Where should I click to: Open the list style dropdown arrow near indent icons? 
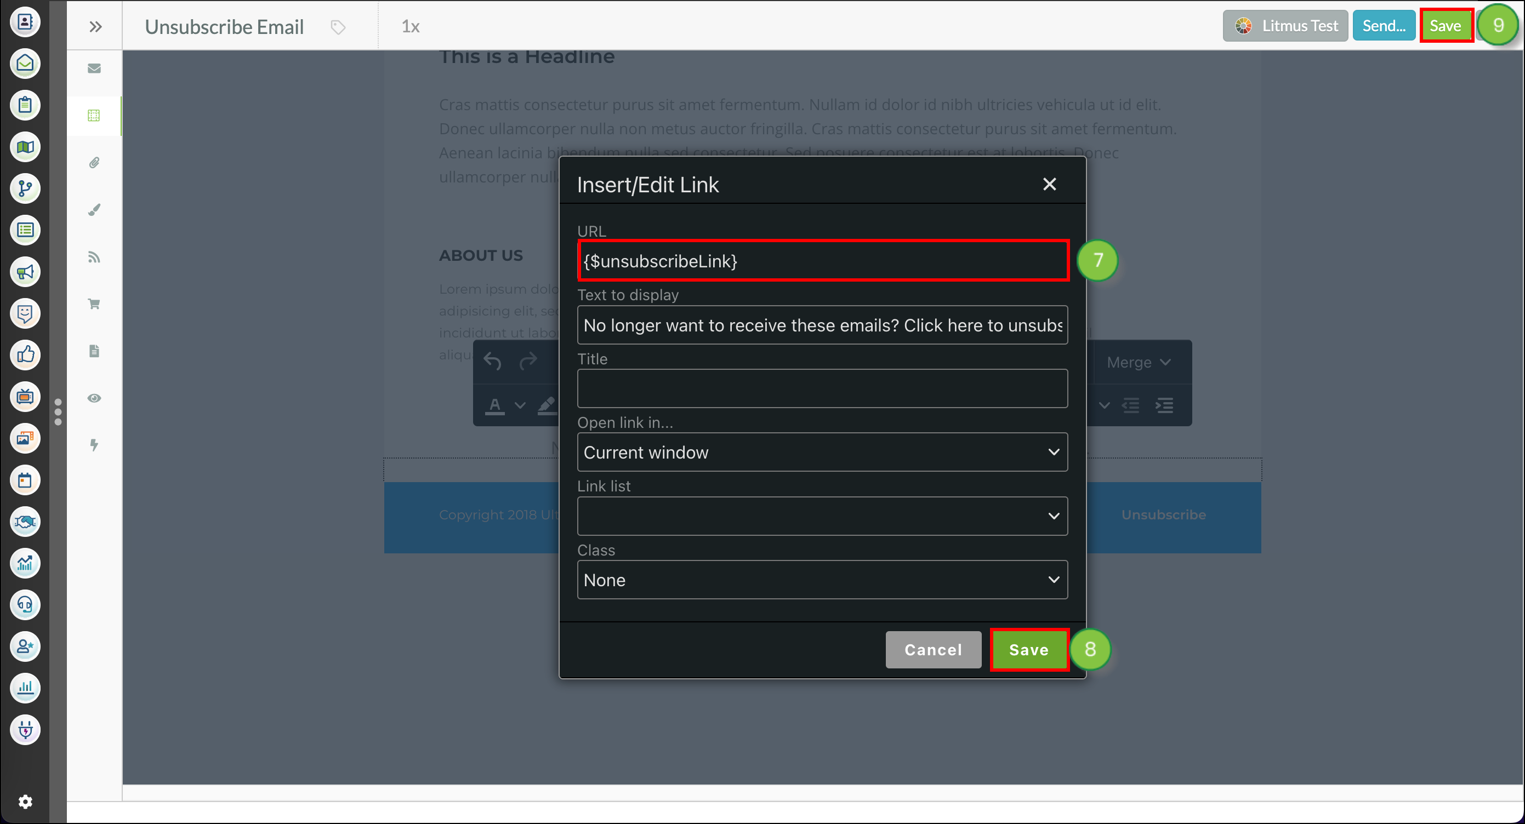(x=1105, y=406)
